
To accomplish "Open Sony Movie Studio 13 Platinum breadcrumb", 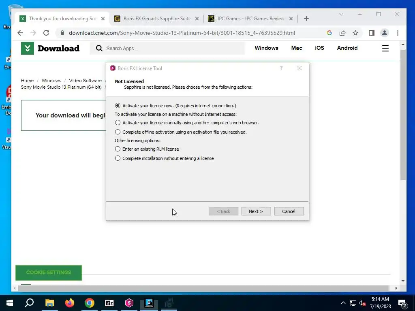I will pos(61,87).
